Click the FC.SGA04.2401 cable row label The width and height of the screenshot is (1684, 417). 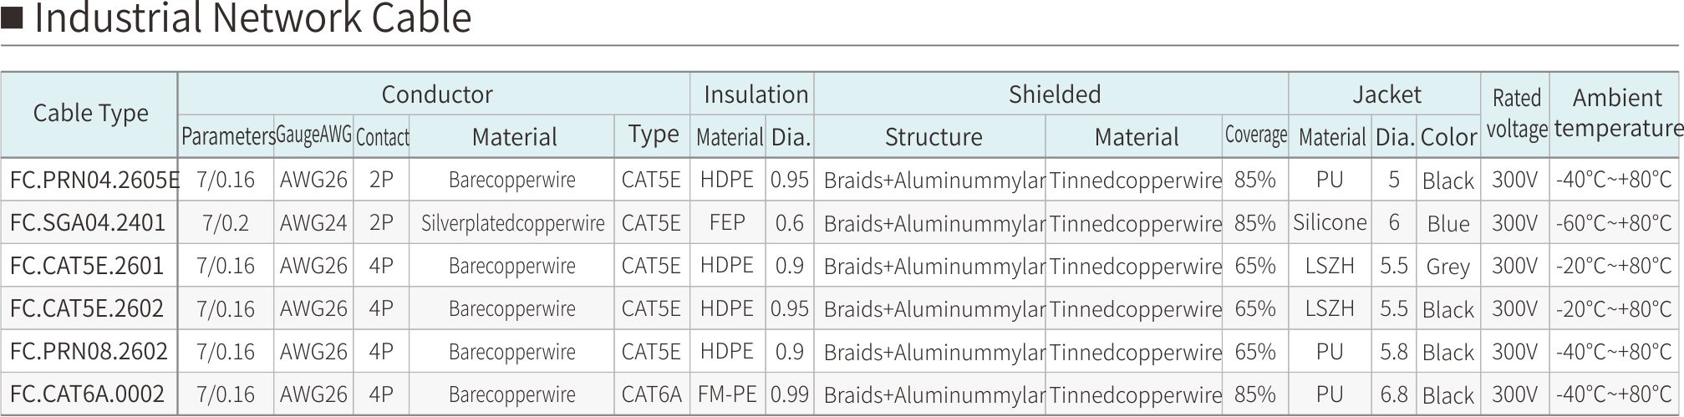point(88,223)
